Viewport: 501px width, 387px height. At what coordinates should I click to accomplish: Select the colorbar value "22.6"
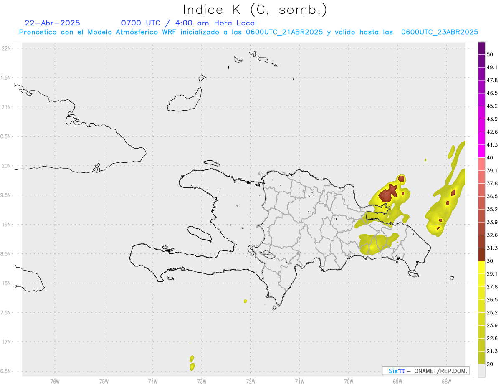tap(492, 338)
